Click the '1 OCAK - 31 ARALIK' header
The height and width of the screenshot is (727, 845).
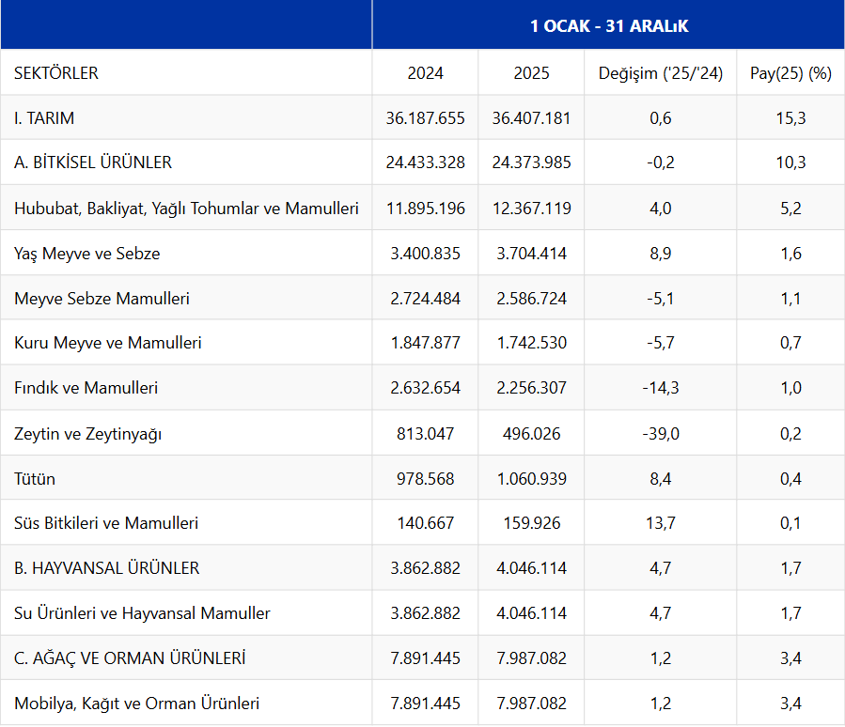(x=608, y=26)
